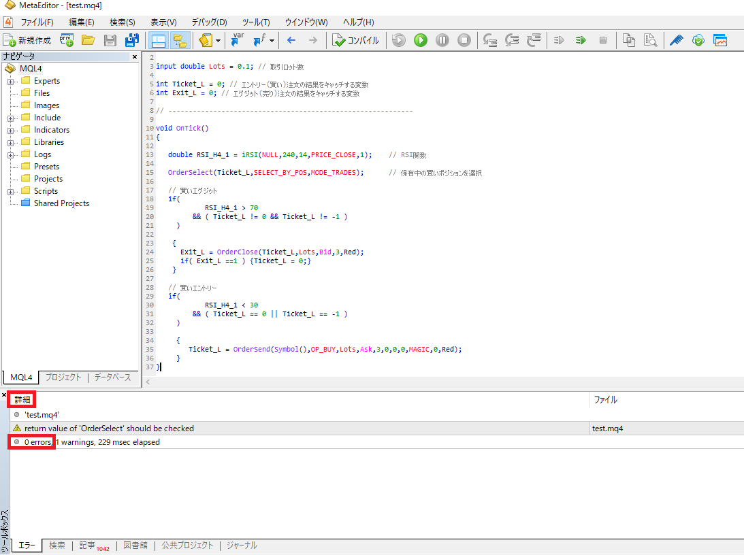Click the save all files icon
The width and height of the screenshot is (744, 555).
[131, 40]
